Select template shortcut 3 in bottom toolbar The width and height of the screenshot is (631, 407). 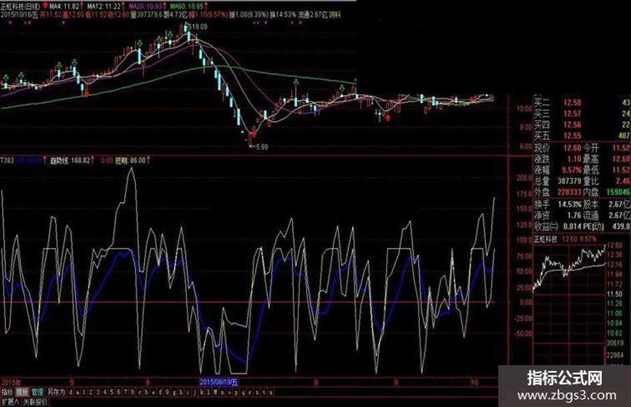97,392
